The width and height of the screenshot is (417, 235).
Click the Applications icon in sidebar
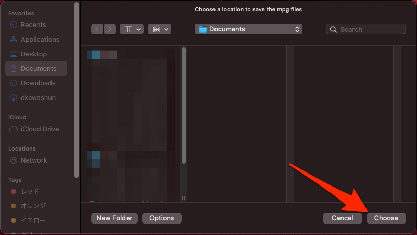14,40
